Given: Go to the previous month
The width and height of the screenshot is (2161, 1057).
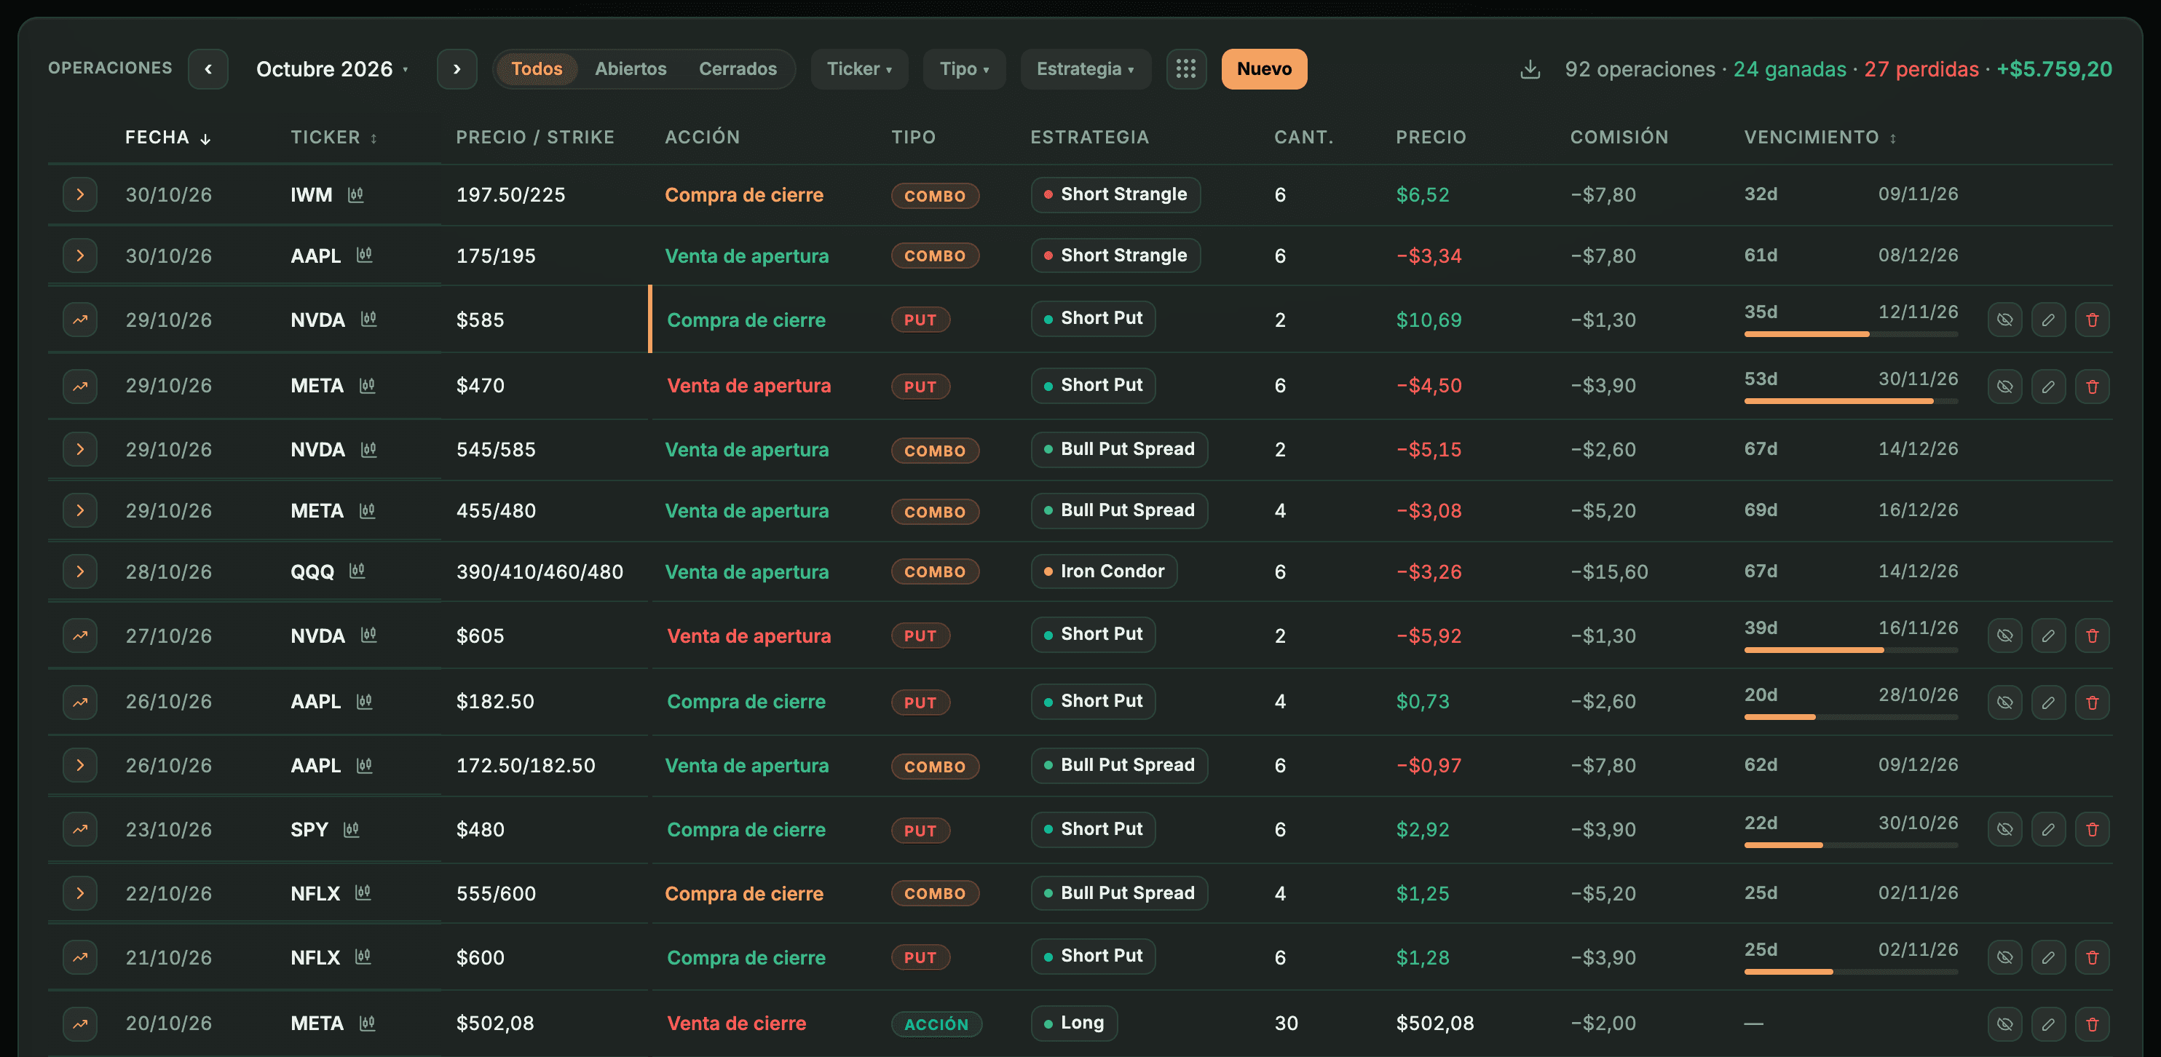Looking at the screenshot, I should tap(208, 68).
